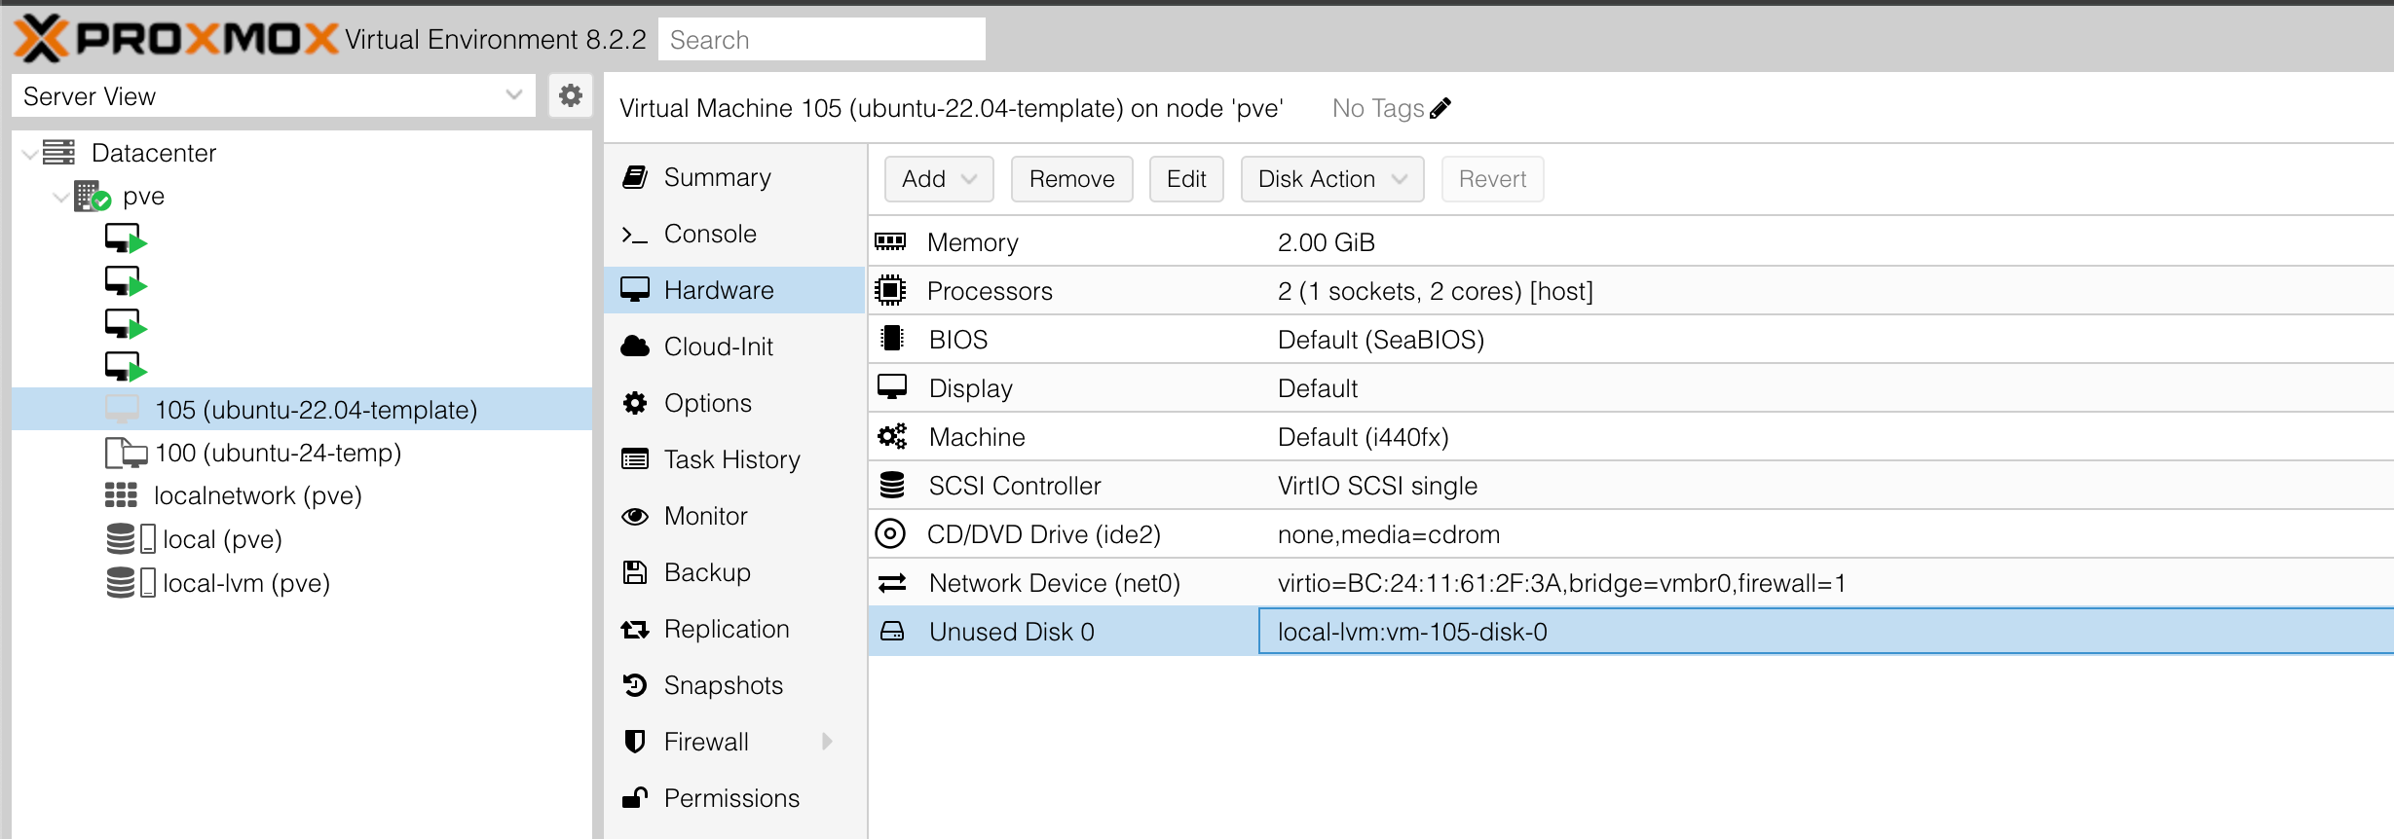
Task: Click the pencil icon to edit tags
Action: 1440,108
